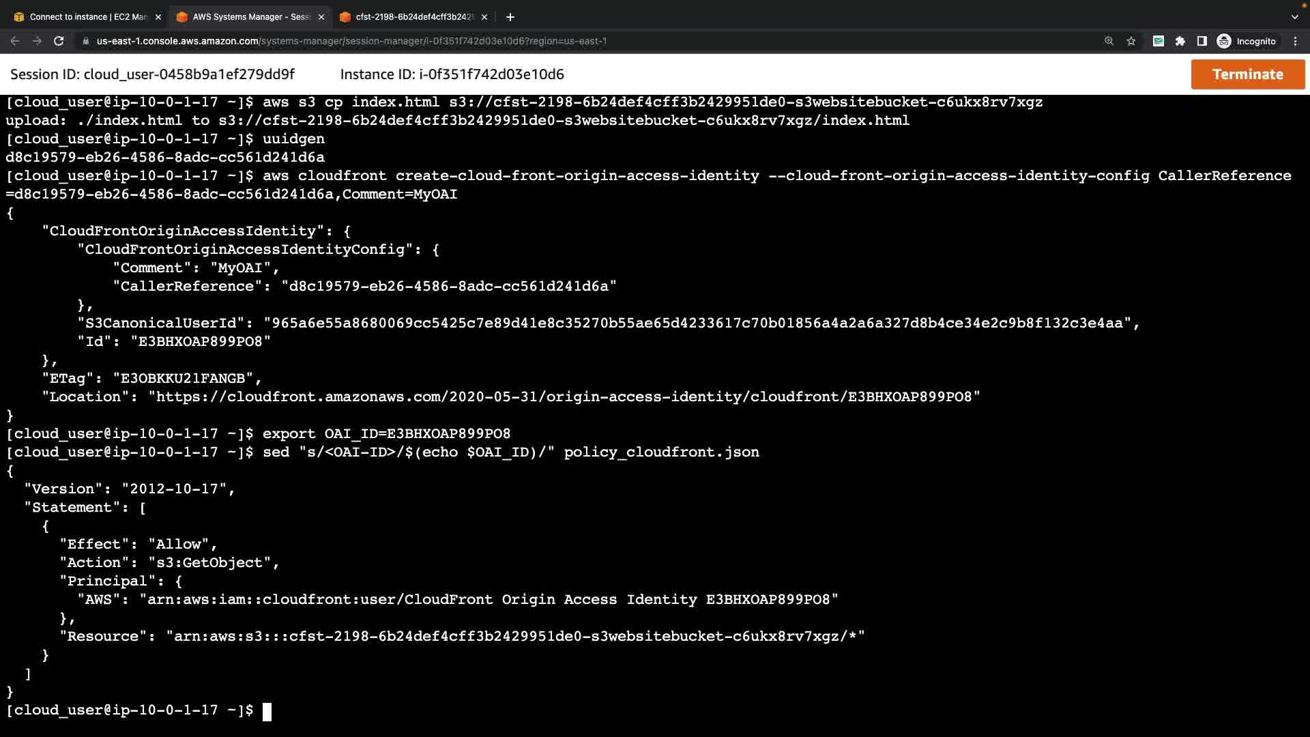Click the terminal prompt cursor line
Screen dimensions: 1310x737
click(267, 711)
